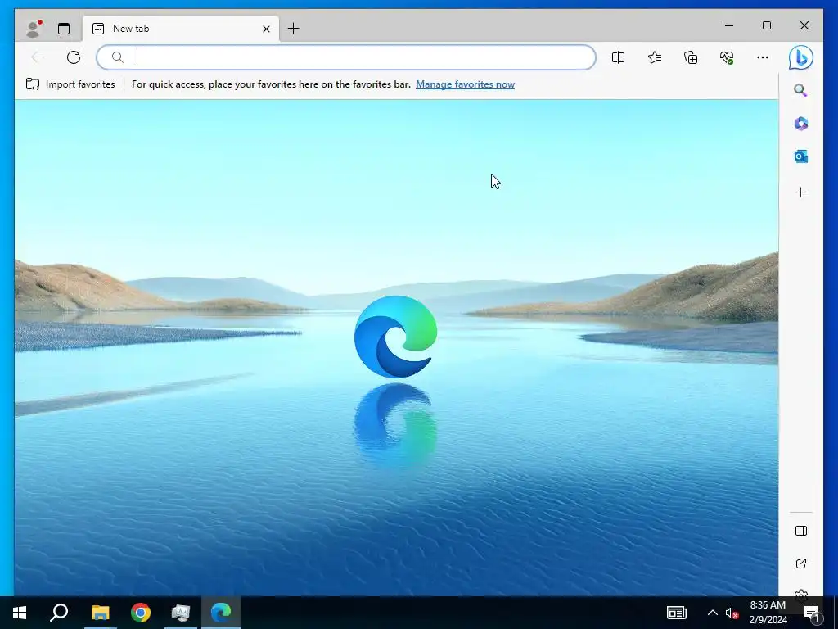Open notification center icon
The width and height of the screenshot is (838, 629).
tap(812, 613)
